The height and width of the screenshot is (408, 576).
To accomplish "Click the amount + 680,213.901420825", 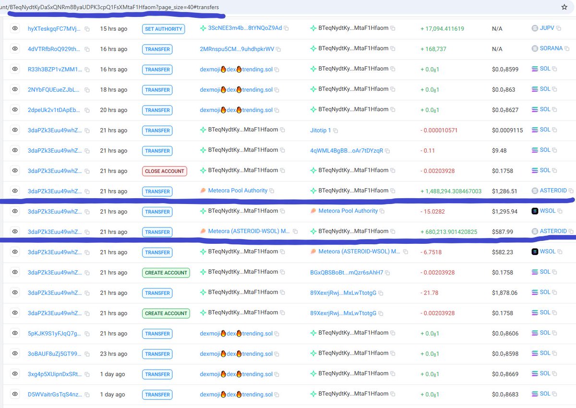I will [x=449, y=232].
